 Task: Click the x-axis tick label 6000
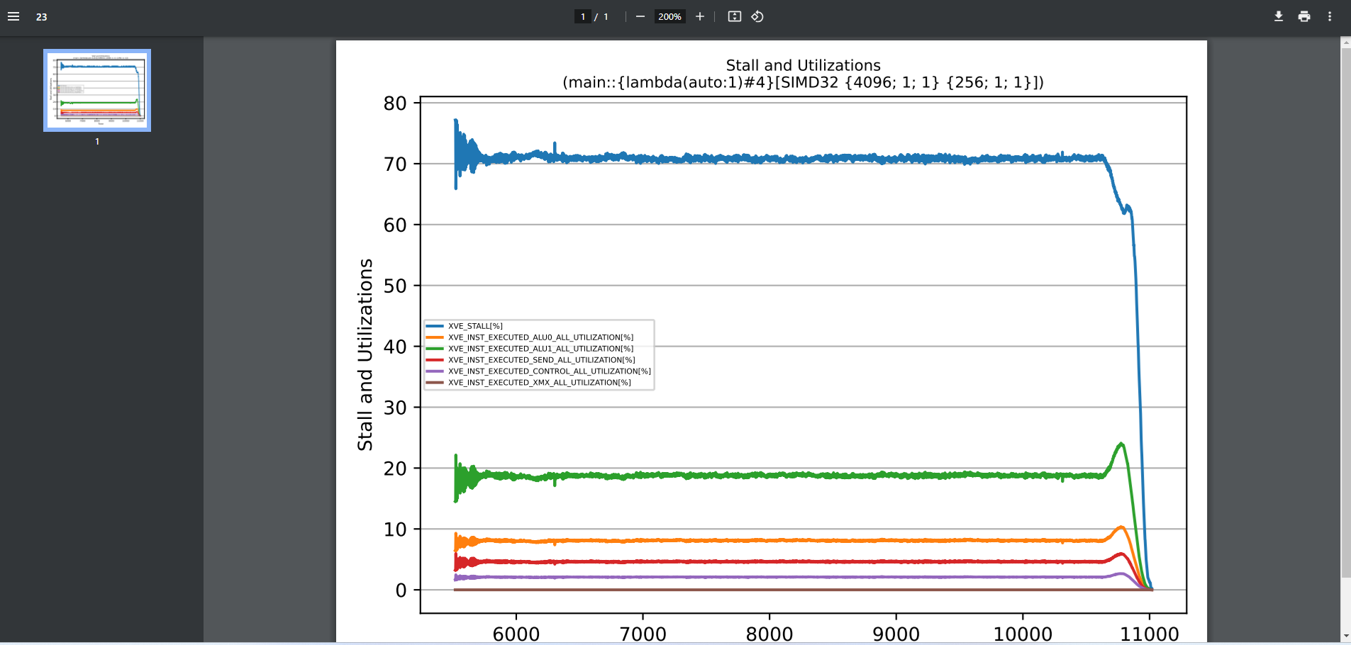pyautogui.click(x=516, y=634)
